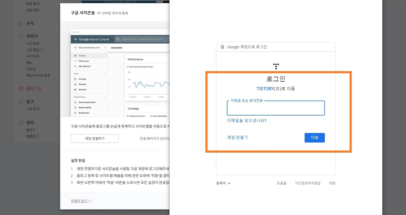Open 유입 경로 in sidebar

point(33,10)
